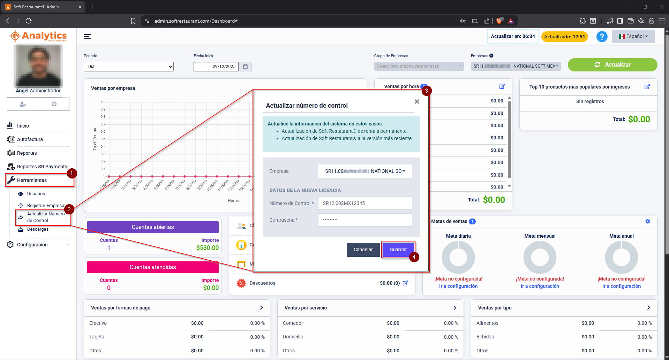Viewport: 669px width, 360px height.
Task: Click Metas de ventas help badge
Action: tap(472, 222)
